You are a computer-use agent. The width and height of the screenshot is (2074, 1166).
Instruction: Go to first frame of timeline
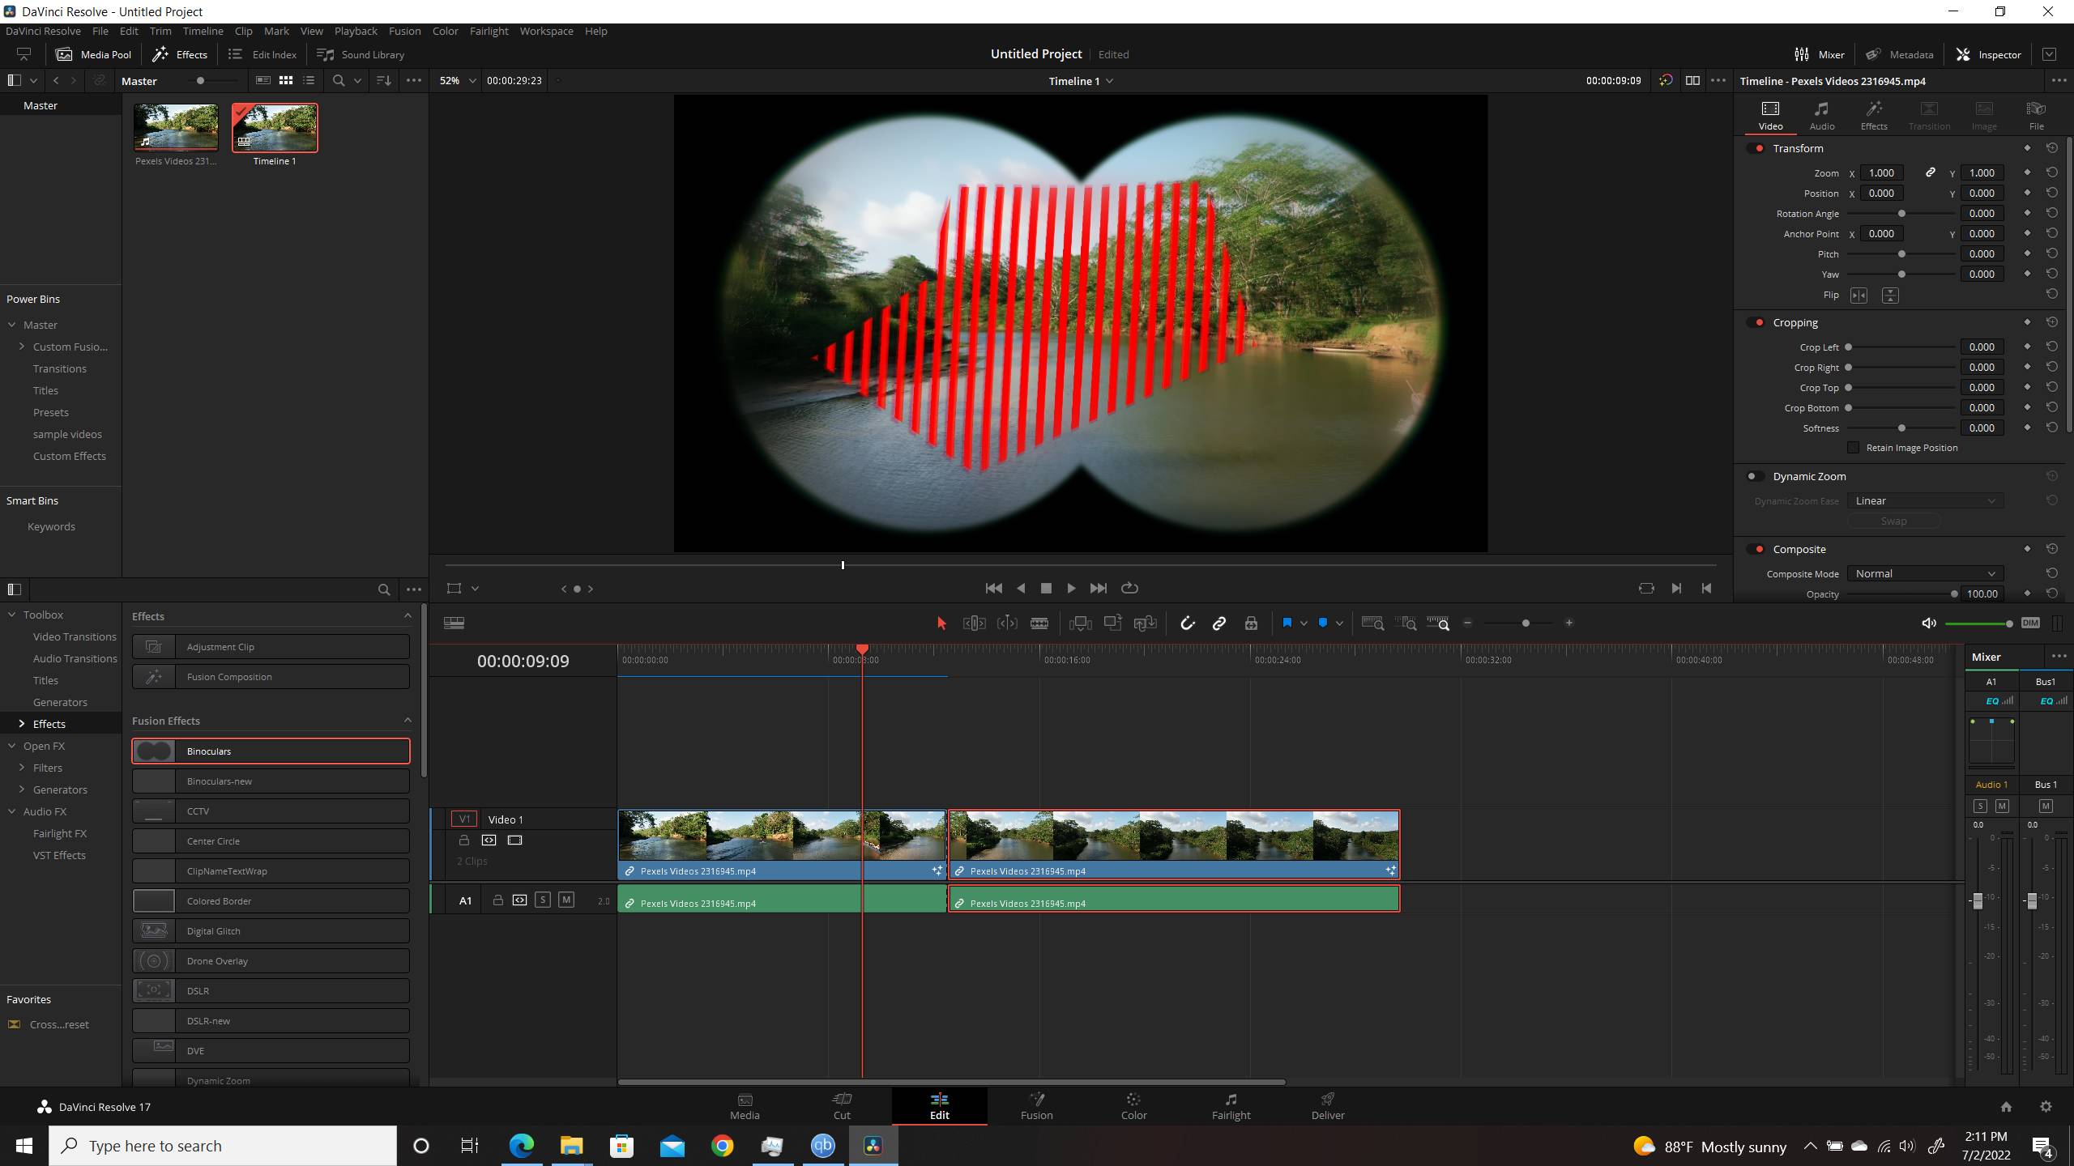coord(993,588)
